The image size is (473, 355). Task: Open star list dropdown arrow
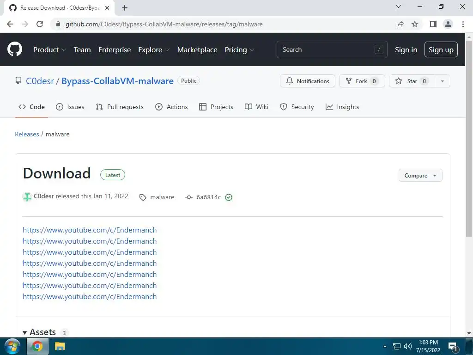(443, 81)
